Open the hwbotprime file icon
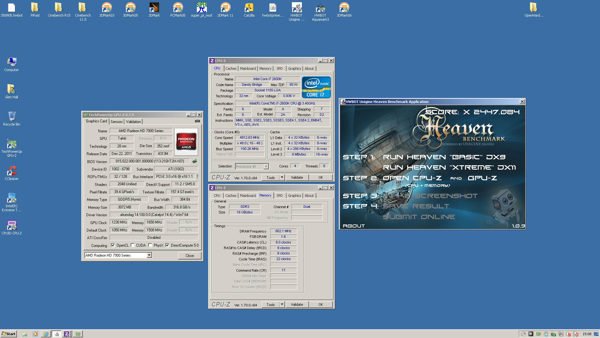This screenshot has width=600, height=338. (x=273, y=10)
